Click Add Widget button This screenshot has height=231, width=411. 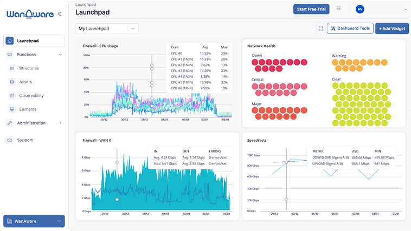392,29
